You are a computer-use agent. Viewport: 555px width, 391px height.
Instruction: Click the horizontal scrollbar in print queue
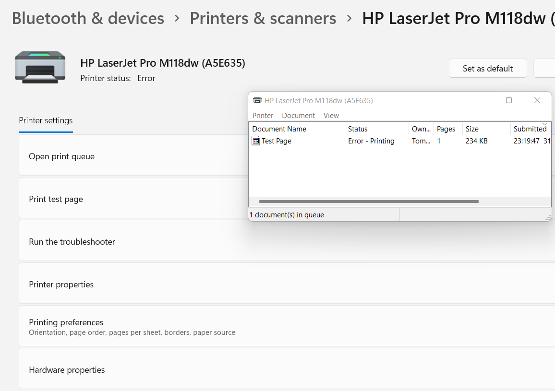point(369,201)
